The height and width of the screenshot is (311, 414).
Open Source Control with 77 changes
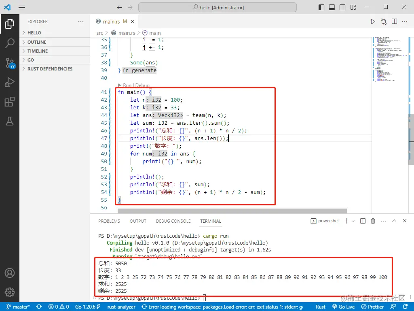(x=10, y=63)
